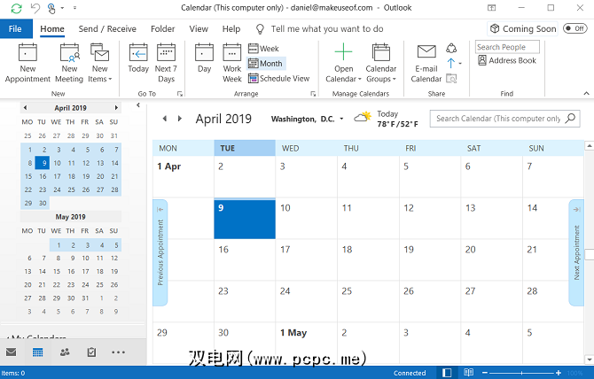Screen dimensions: 594x379
Task: Open the Address Book
Action: click(507, 60)
